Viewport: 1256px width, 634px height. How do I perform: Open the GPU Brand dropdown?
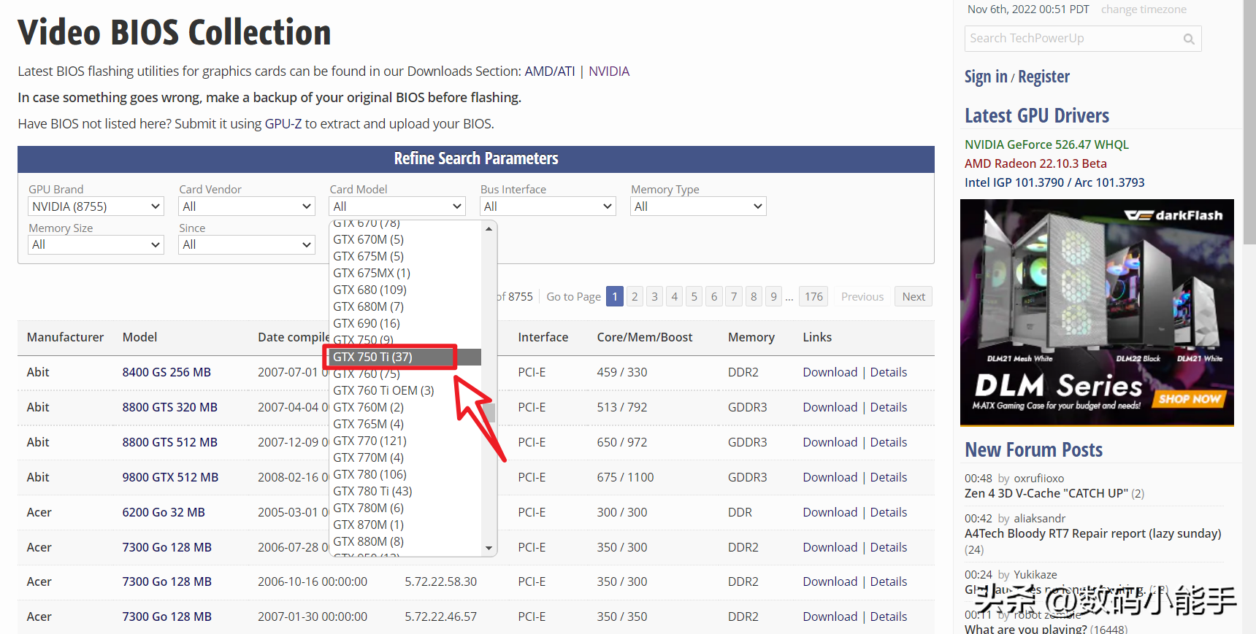click(x=95, y=206)
